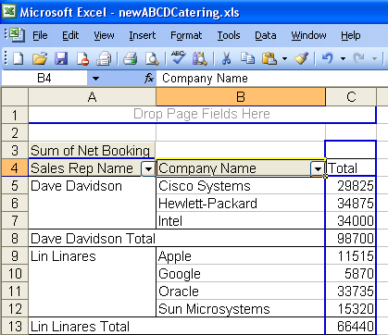Select the Dave Davidson cell
Screen dimensions: 388x335
point(92,186)
